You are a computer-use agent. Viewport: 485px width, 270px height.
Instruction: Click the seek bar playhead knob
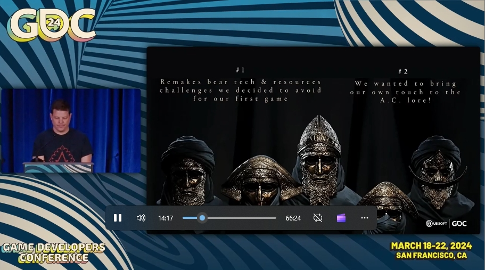202,218
